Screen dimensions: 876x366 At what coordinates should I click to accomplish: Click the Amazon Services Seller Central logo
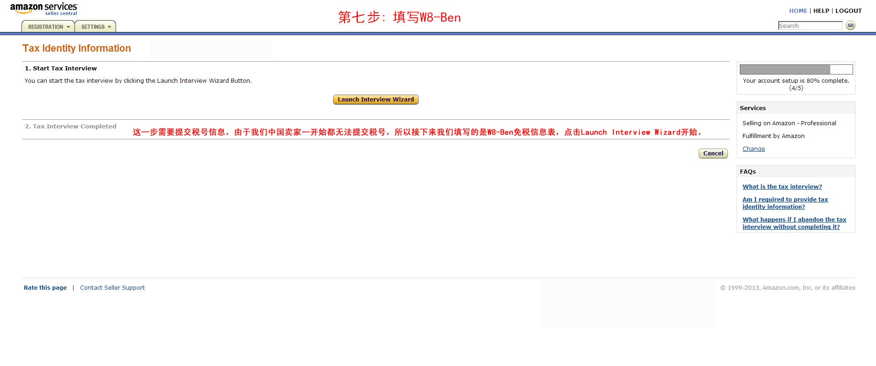[x=44, y=9]
